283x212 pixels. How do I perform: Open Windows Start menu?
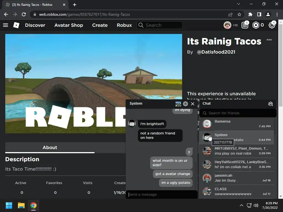point(9,205)
